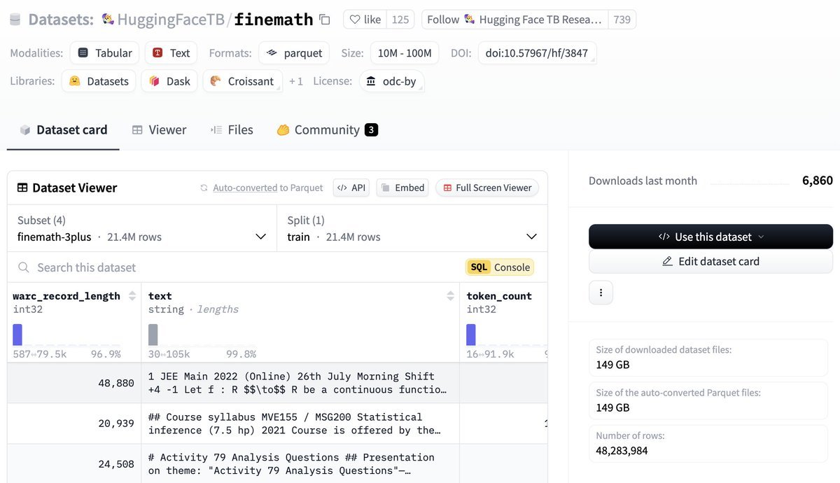Screen dimensions: 840x483
Task: Click the Datasets library tag
Action: (x=99, y=81)
